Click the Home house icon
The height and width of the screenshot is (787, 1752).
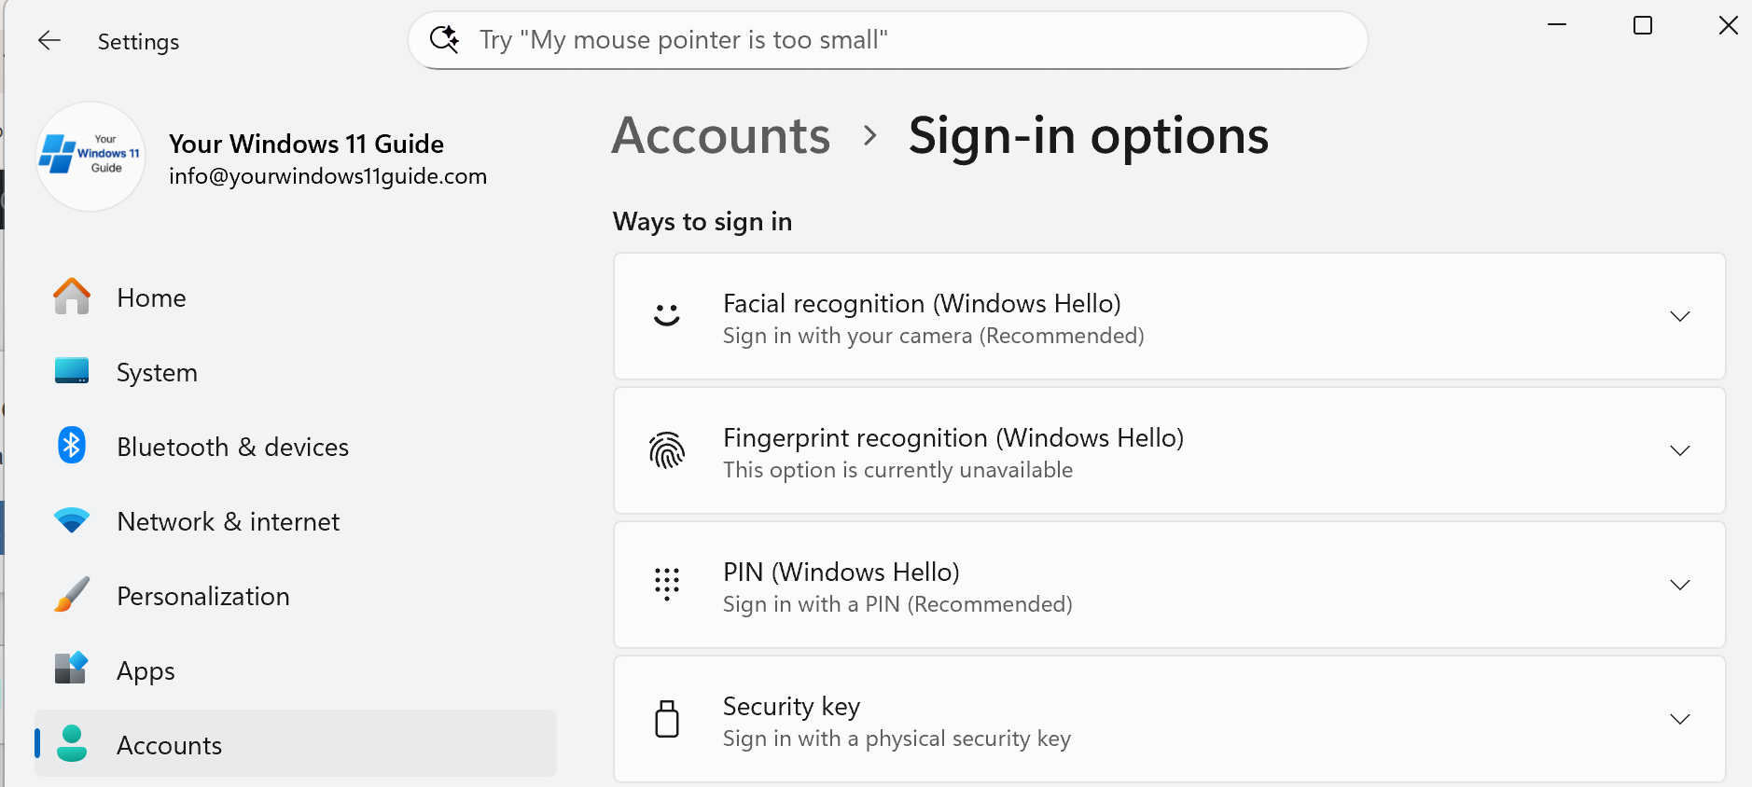click(72, 297)
